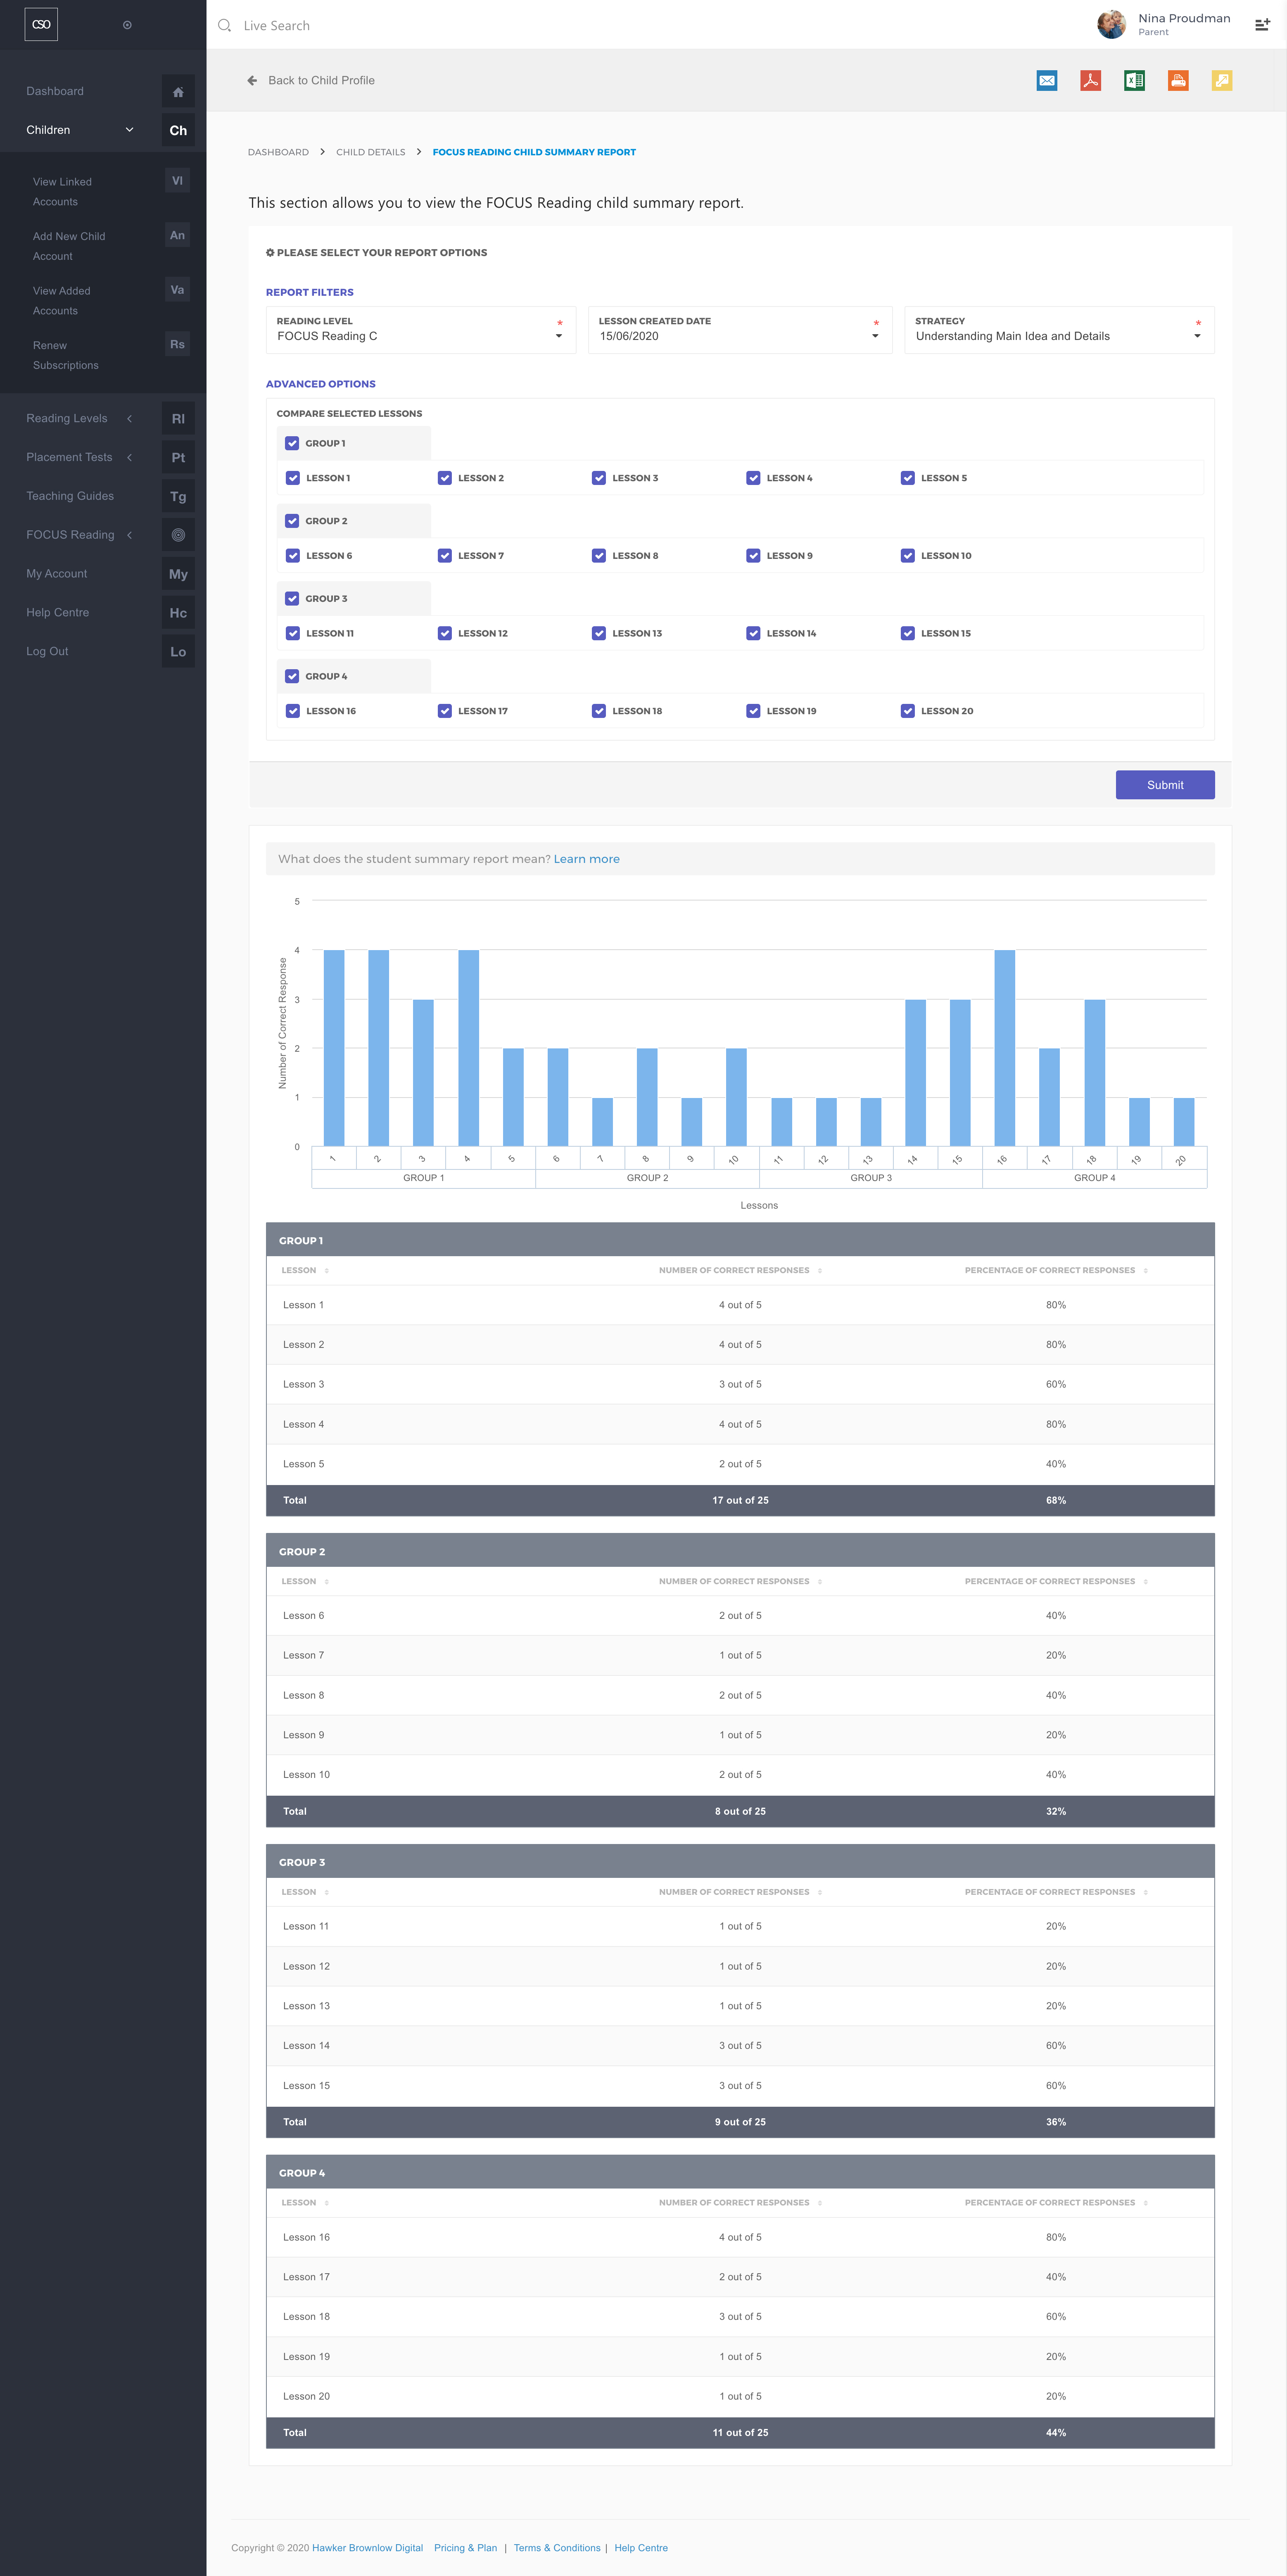Screen dimensions: 1287x2576
Task: Open the Help Centre footer link
Action: pos(641,2548)
